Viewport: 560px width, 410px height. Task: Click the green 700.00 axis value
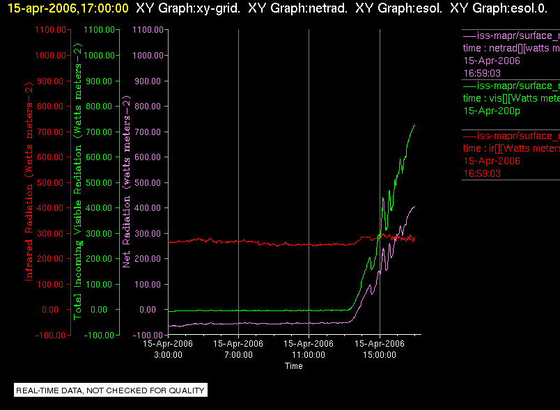tap(99, 132)
